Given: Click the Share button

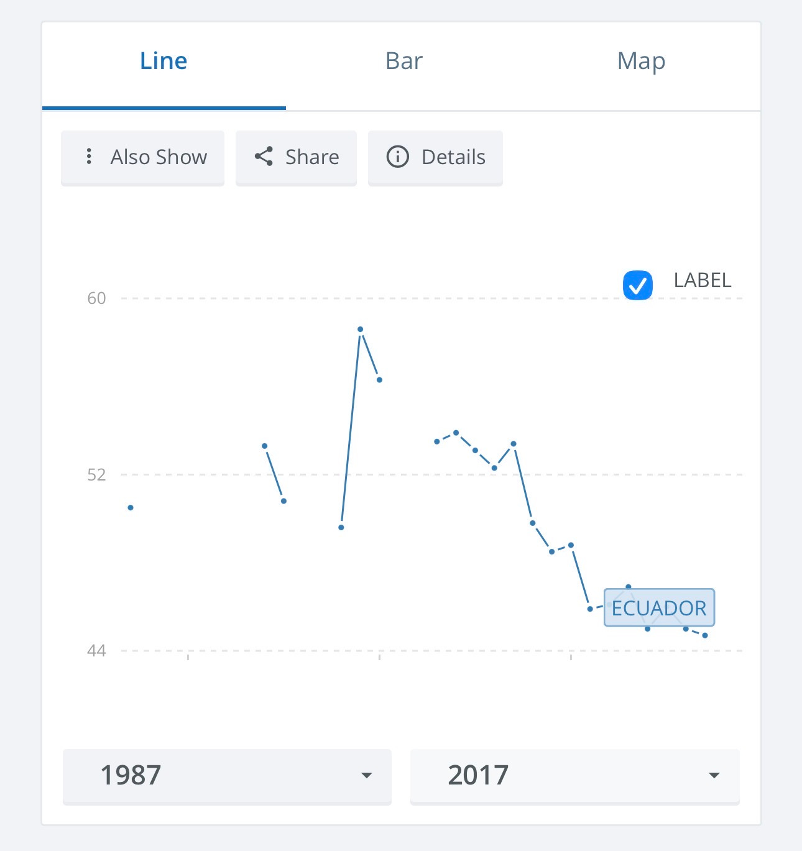Looking at the screenshot, I should (x=296, y=157).
